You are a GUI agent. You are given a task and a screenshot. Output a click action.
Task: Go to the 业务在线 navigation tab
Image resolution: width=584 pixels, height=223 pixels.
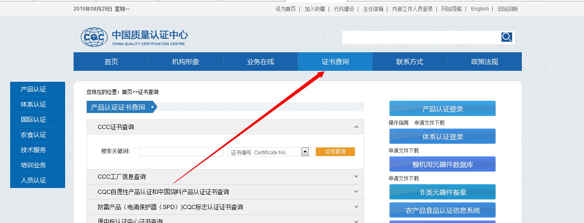260,62
